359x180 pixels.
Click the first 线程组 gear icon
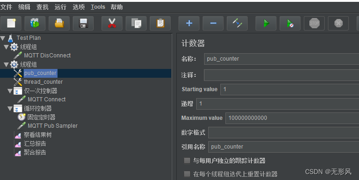point(14,47)
